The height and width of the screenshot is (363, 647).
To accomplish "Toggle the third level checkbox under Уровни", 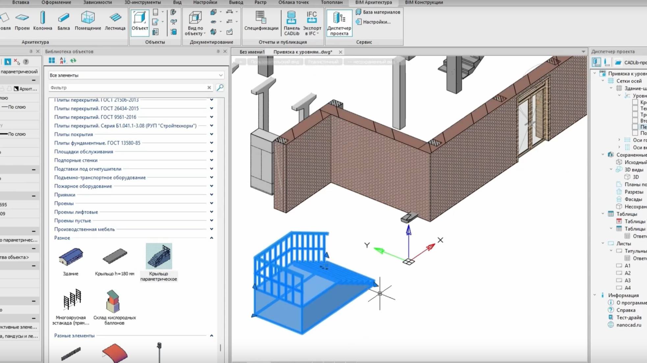I will point(635,115).
